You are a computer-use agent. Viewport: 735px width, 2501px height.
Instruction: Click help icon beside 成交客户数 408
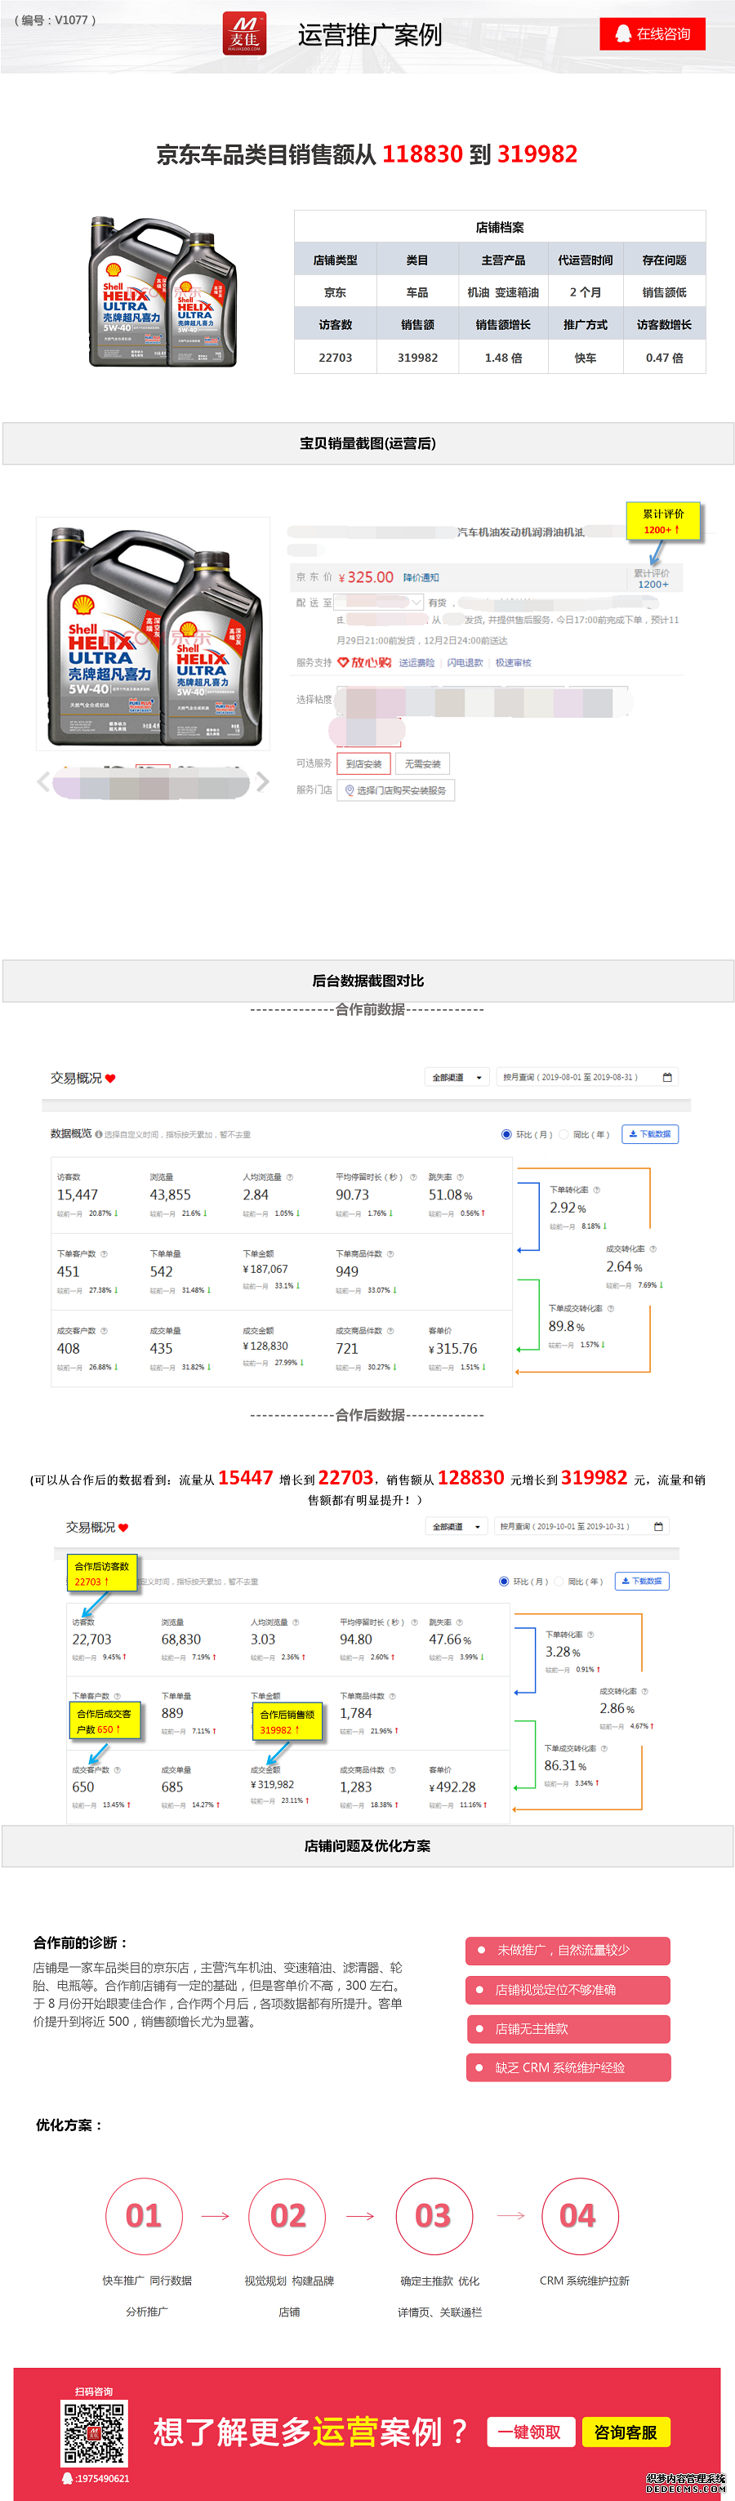(x=104, y=1331)
